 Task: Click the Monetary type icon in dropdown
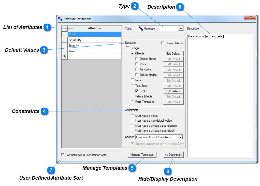(141, 28)
